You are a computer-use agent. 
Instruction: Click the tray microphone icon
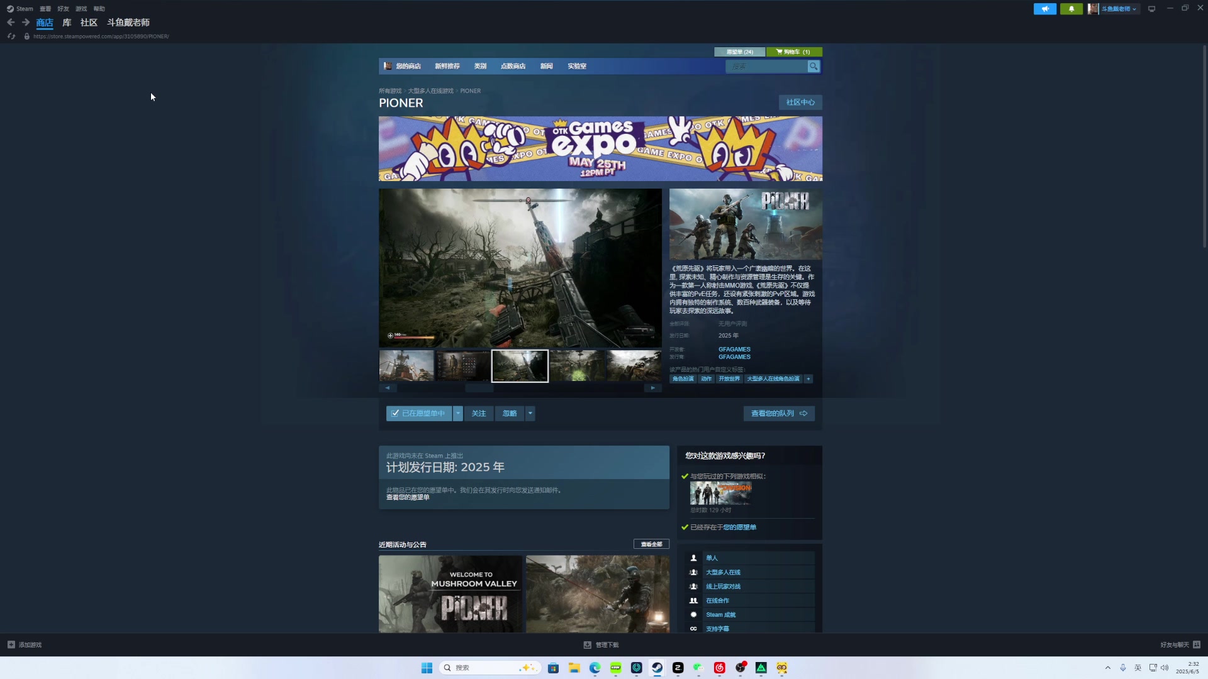[x=1122, y=668]
